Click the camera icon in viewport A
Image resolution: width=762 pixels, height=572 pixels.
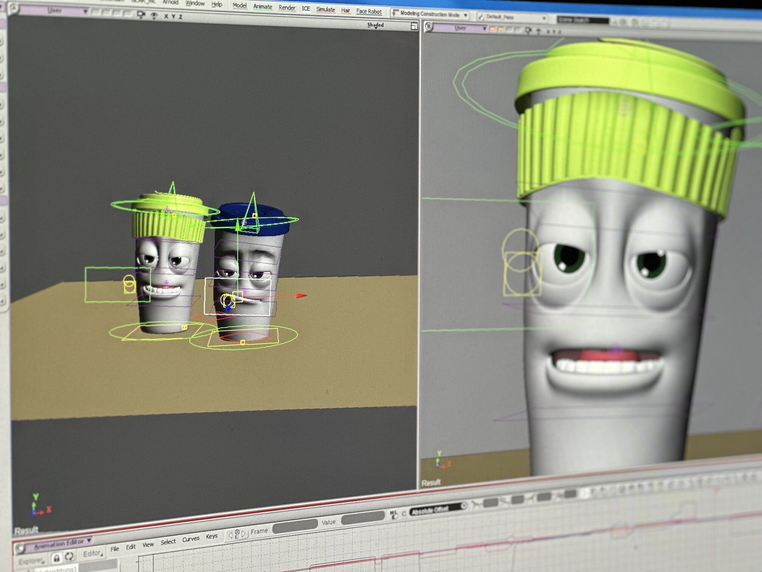click(141, 14)
